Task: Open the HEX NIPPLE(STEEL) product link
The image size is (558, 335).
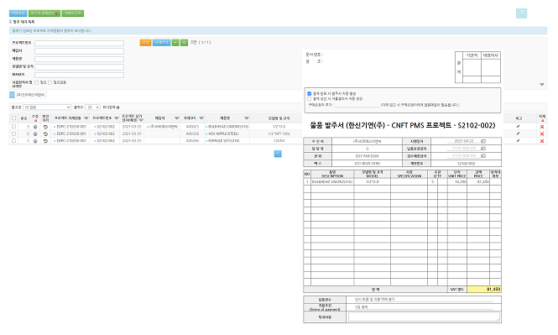Action: click(x=223, y=133)
